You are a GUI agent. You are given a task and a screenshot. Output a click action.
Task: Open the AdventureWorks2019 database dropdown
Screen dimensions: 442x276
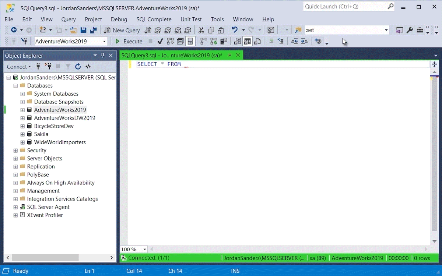coord(105,41)
